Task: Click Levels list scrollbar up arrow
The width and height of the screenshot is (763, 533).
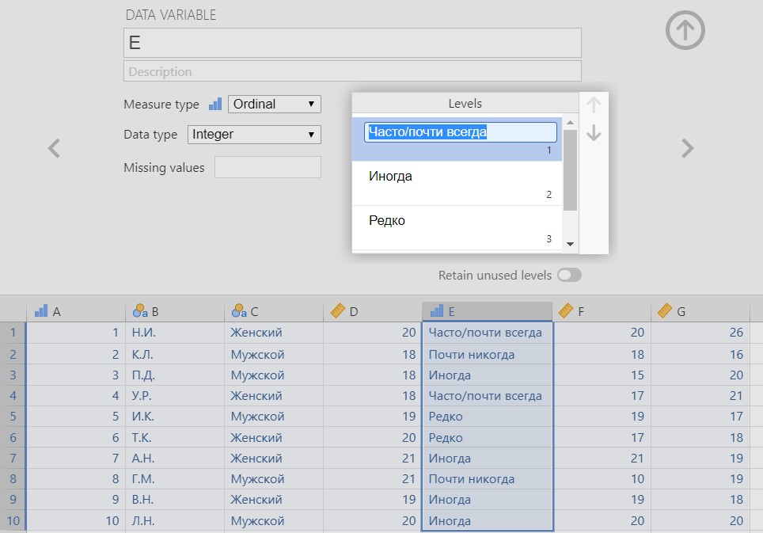Action: pos(571,123)
